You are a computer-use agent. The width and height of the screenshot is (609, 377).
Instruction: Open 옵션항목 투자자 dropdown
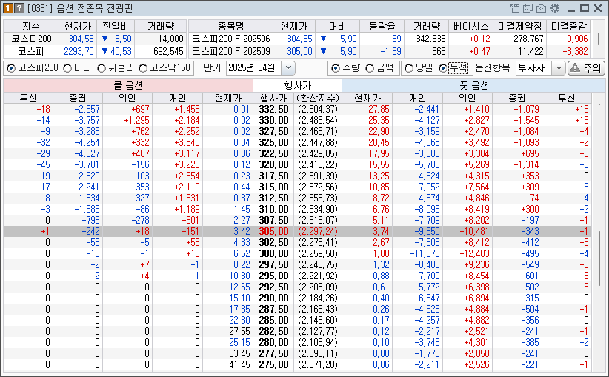click(x=559, y=68)
